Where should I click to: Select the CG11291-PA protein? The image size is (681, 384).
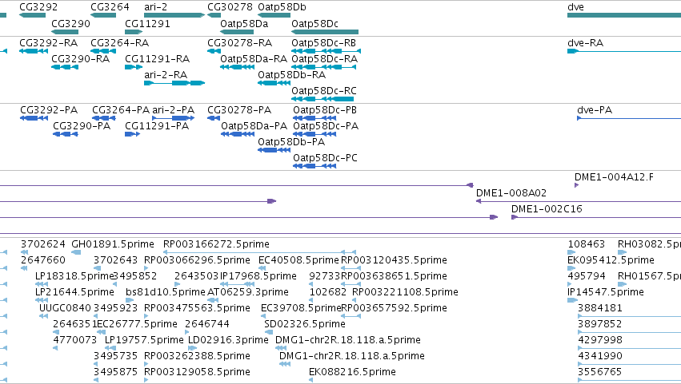click(x=157, y=126)
